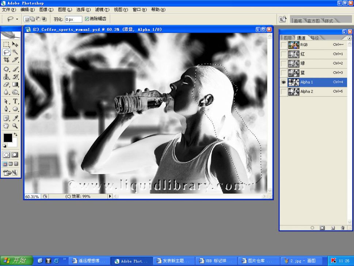
Task: Open the 滤镜(T) menu
Action: click(102, 10)
